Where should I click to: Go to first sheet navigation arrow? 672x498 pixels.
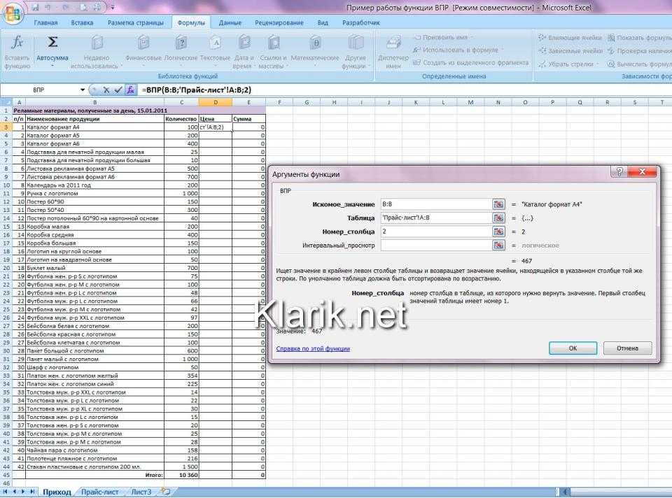(6, 492)
